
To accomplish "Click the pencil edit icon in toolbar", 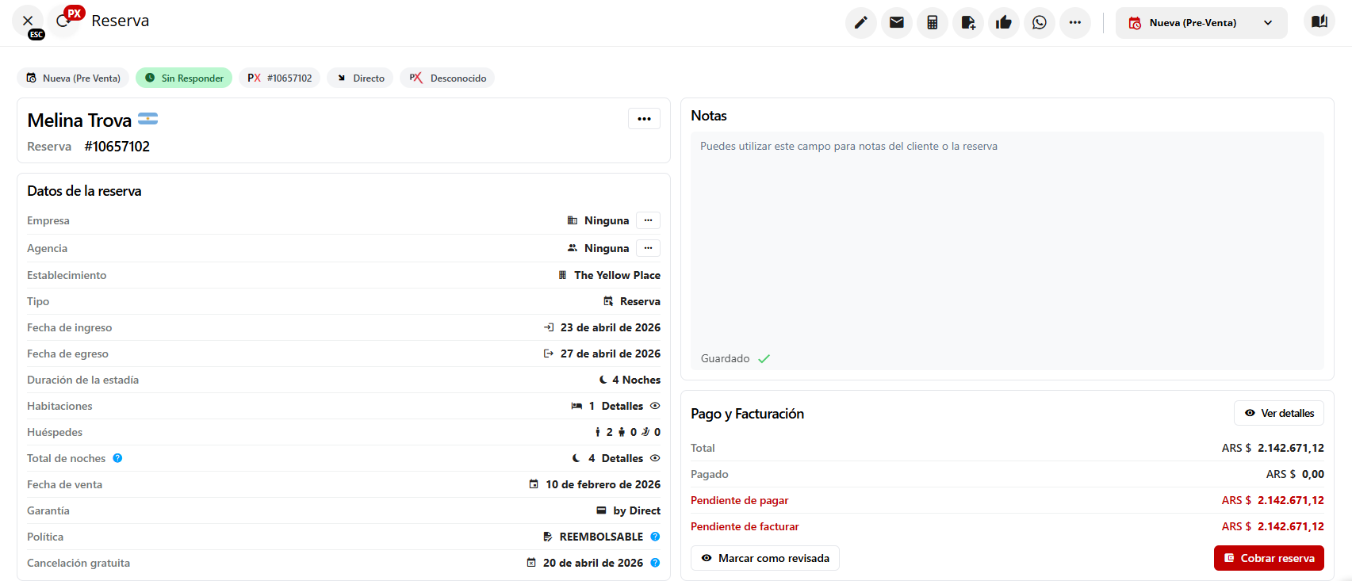I will tap(860, 23).
